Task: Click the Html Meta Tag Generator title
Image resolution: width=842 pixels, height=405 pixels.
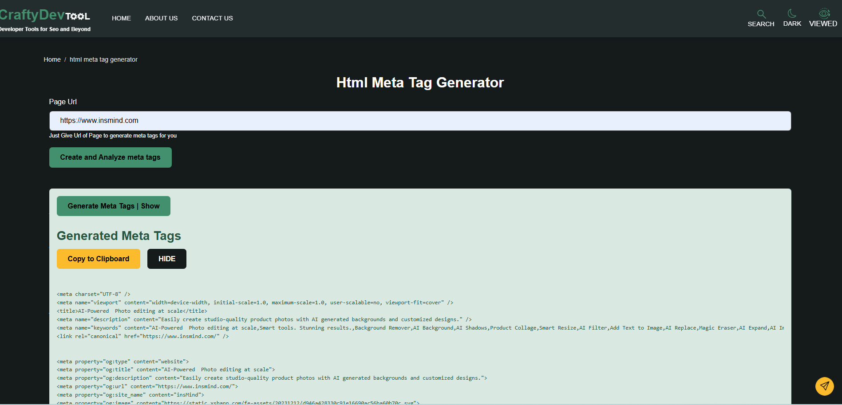Action: tap(420, 83)
